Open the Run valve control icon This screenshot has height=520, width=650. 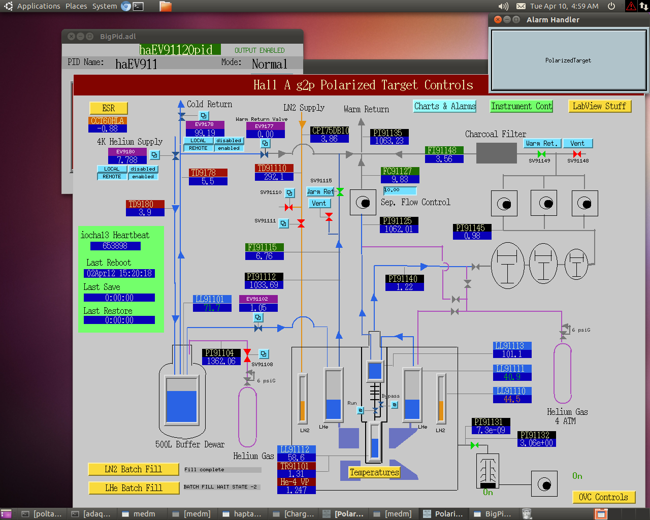pyautogui.click(x=361, y=410)
